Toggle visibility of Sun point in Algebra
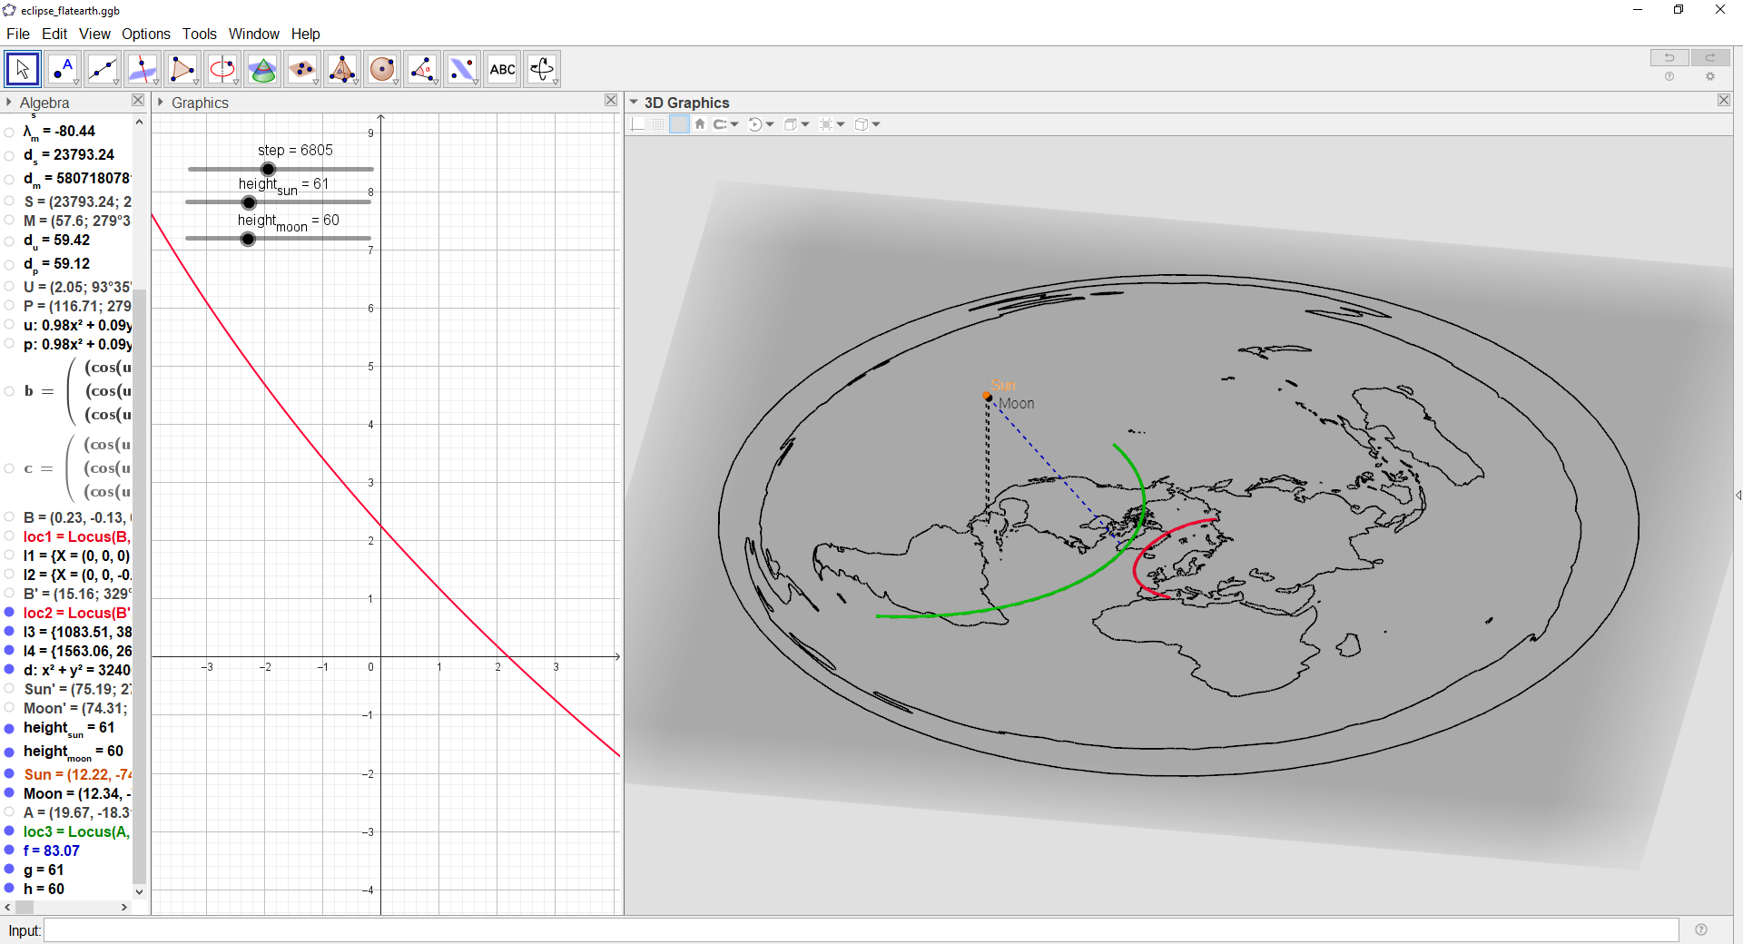The image size is (1743, 944). (x=9, y=774)
